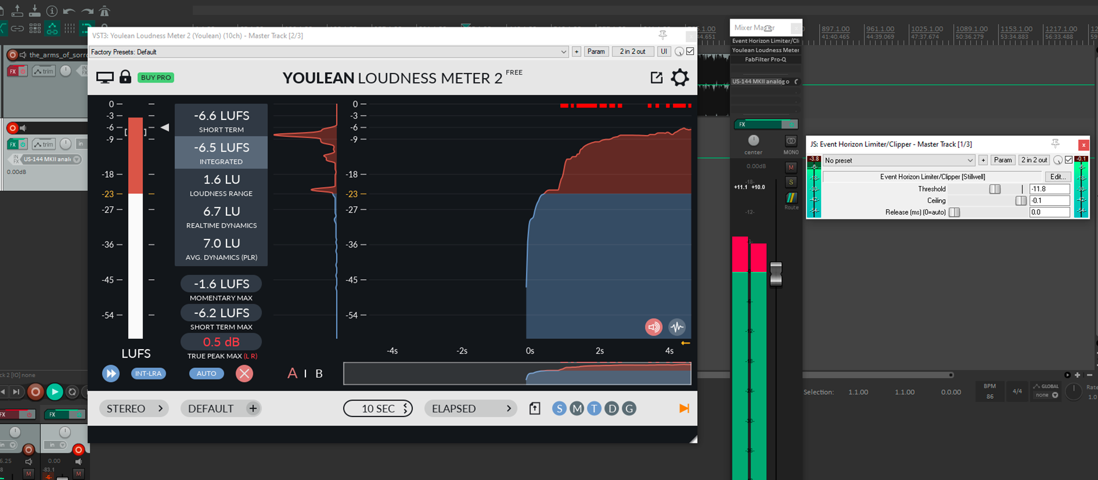The height and width of the screenshot is (480, 1098).
Task: Click the orange jump-to-end arrow icon
Action: (x=684, y=409)
